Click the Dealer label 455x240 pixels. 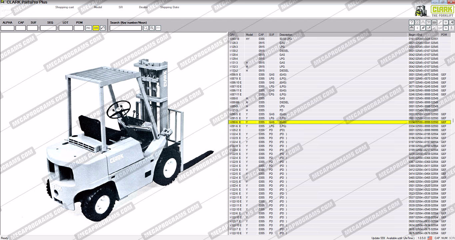[144, 7]
